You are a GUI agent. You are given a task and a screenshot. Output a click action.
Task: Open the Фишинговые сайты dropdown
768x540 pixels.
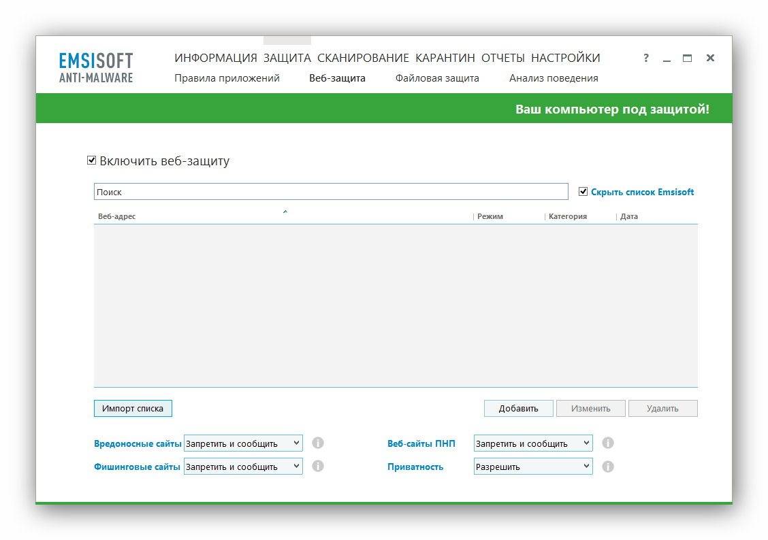[243, 466]
